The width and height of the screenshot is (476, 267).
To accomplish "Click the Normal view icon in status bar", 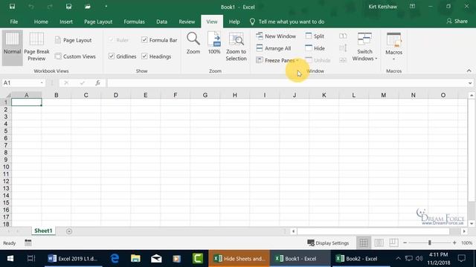I will click(x=364, y=243).
